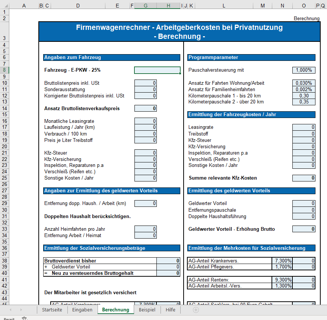Viewport: 327px width, 320px height.
Task: Click 'Ermittlung der Fahrzeugkosten / Jahr' header
Action: (251, 115)
